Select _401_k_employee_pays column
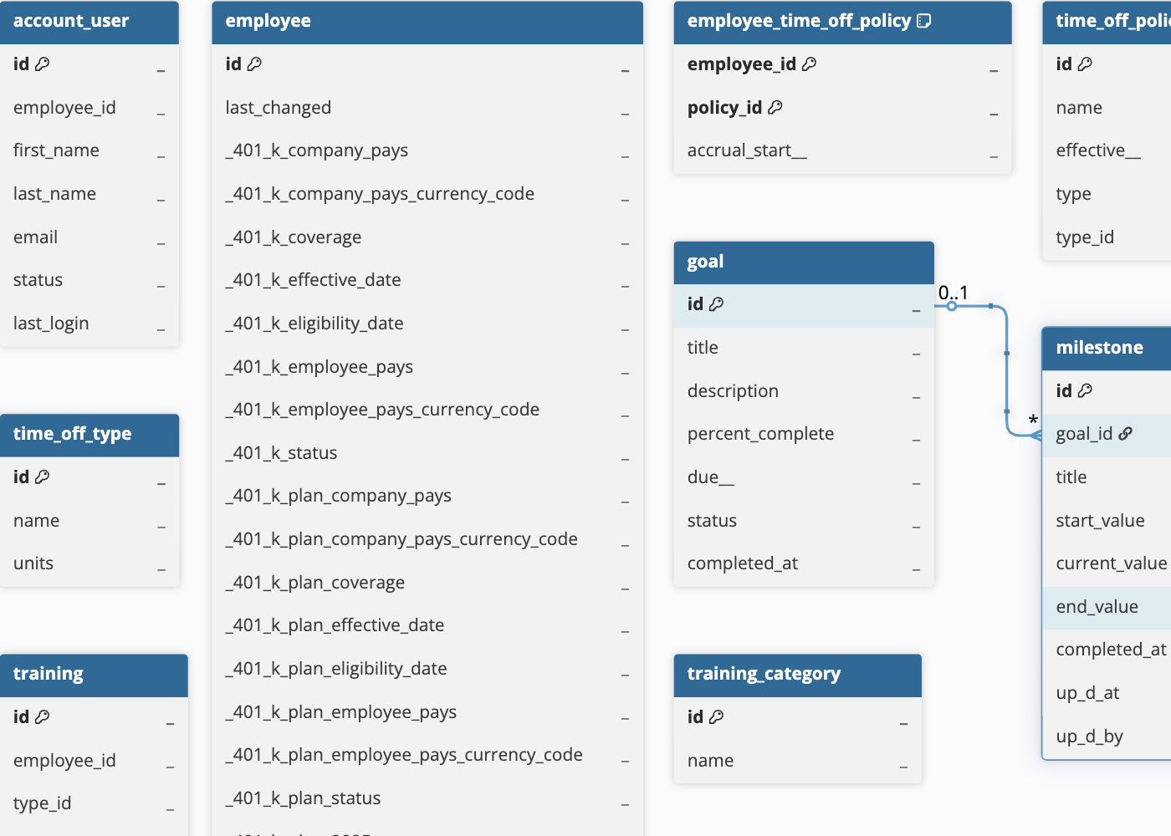This screenshot has height=836, width=1171. (x=427, y=367)
